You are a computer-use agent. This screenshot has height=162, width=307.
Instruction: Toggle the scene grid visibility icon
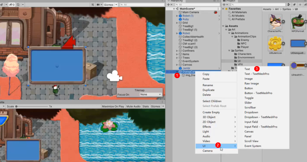click(18, 5)
